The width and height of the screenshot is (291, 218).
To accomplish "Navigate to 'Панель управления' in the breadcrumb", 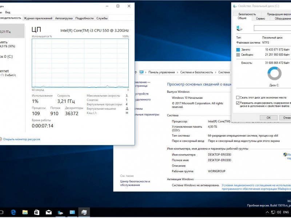I will coord(162,72).
